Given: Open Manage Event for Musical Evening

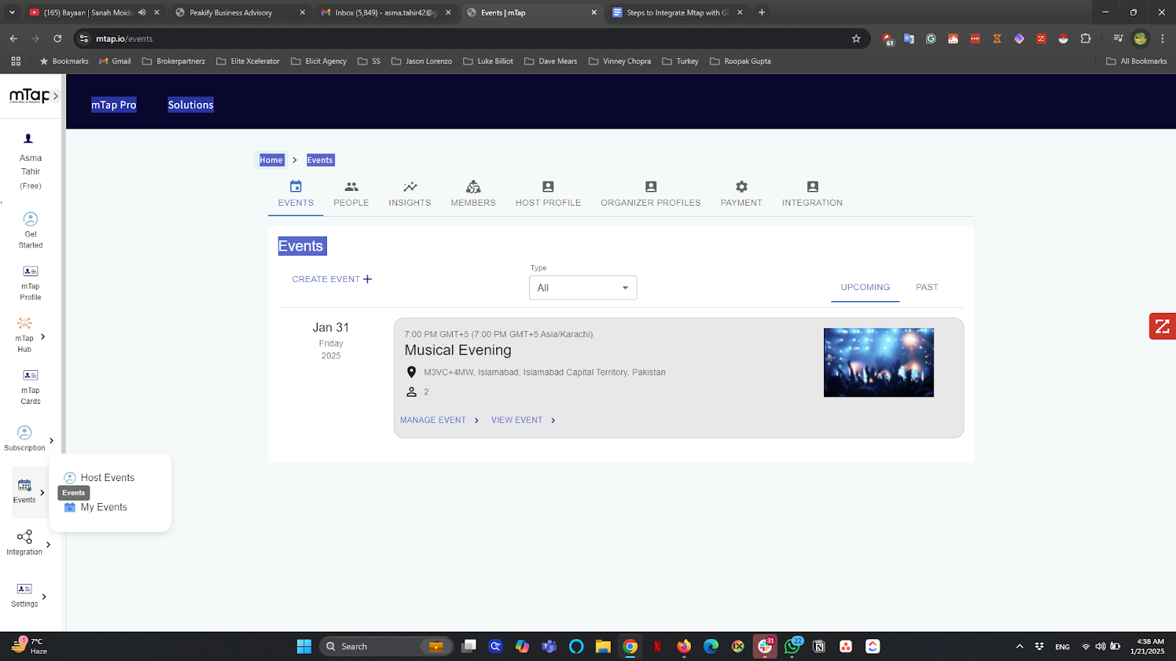Looking at the screenshot, I should 433,419.
